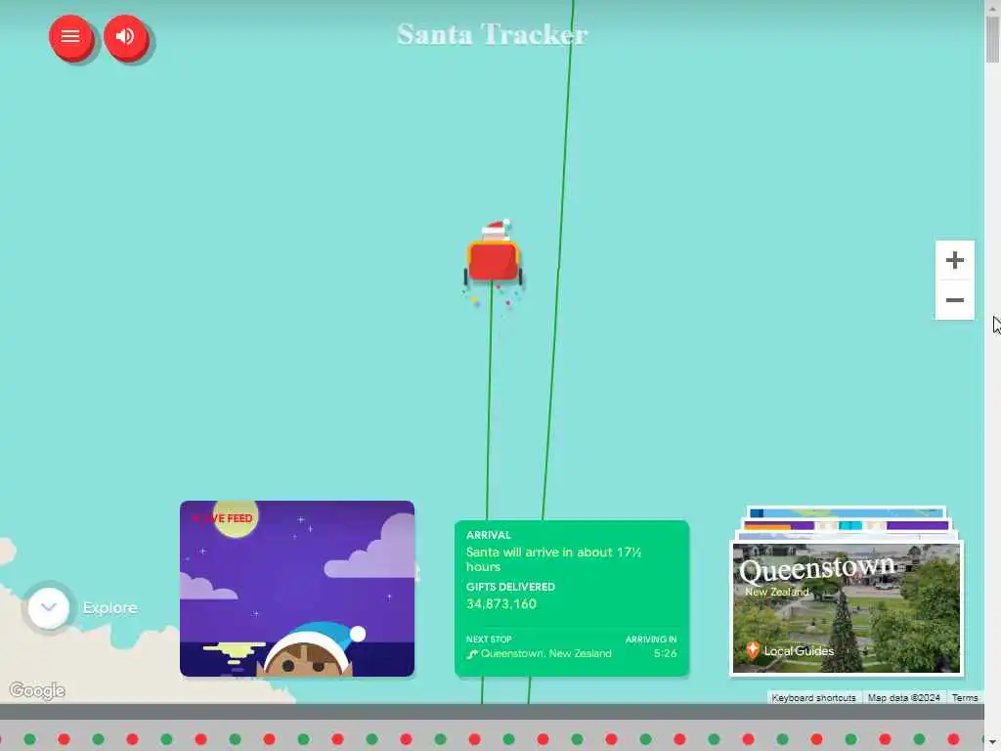The image size is (1001, 751).
Task: Open the Queenstown New Zealand photo card
Action: [846, 607]
